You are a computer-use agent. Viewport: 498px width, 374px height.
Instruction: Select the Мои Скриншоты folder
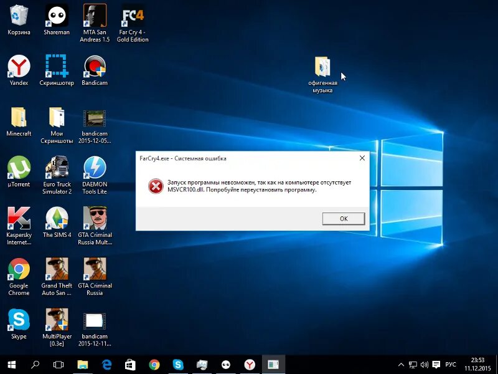point(57,125)
